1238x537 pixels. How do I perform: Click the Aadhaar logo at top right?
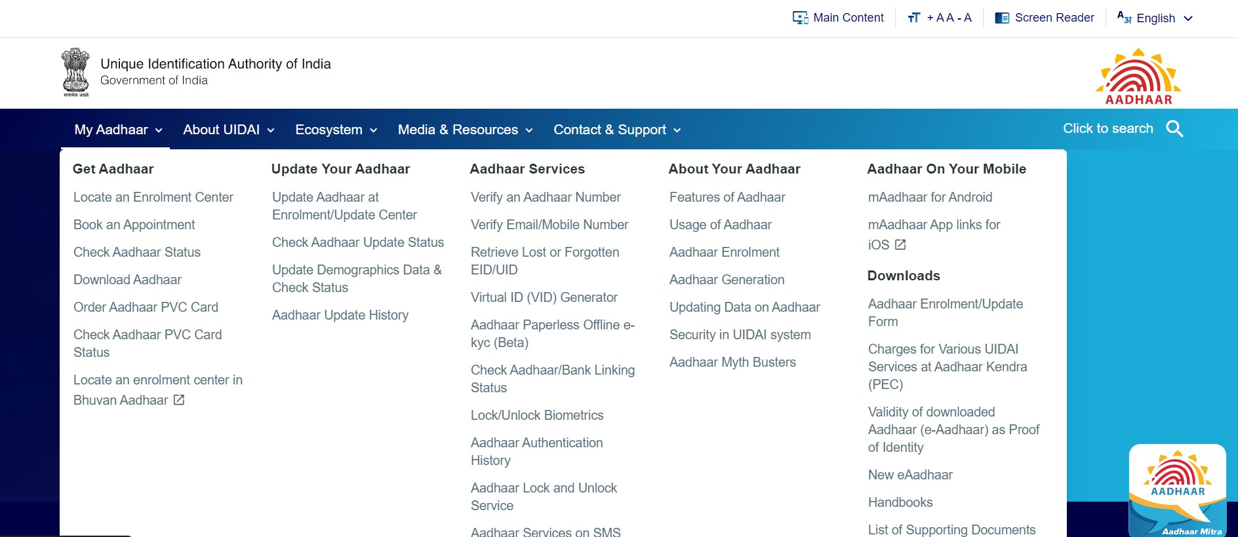(x=1138, y=76)
